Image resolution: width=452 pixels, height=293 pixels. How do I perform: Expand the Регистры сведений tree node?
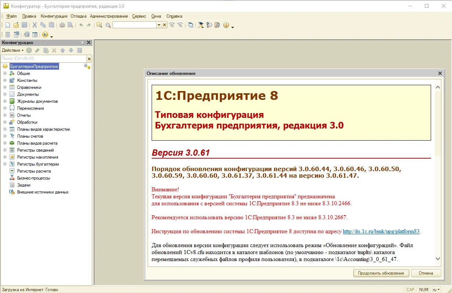5,150
